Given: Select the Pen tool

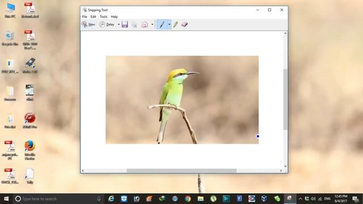Looking at the screenshot, I should [162, 24].
